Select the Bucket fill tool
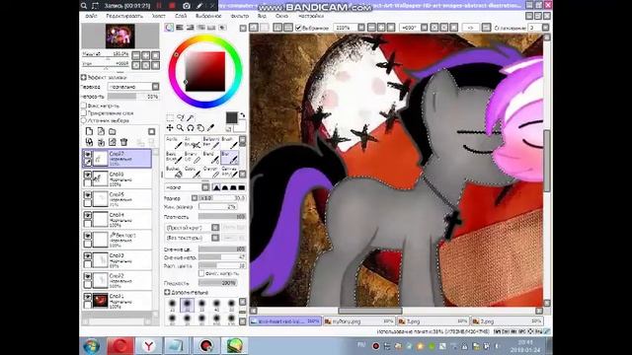 [174, 172]
